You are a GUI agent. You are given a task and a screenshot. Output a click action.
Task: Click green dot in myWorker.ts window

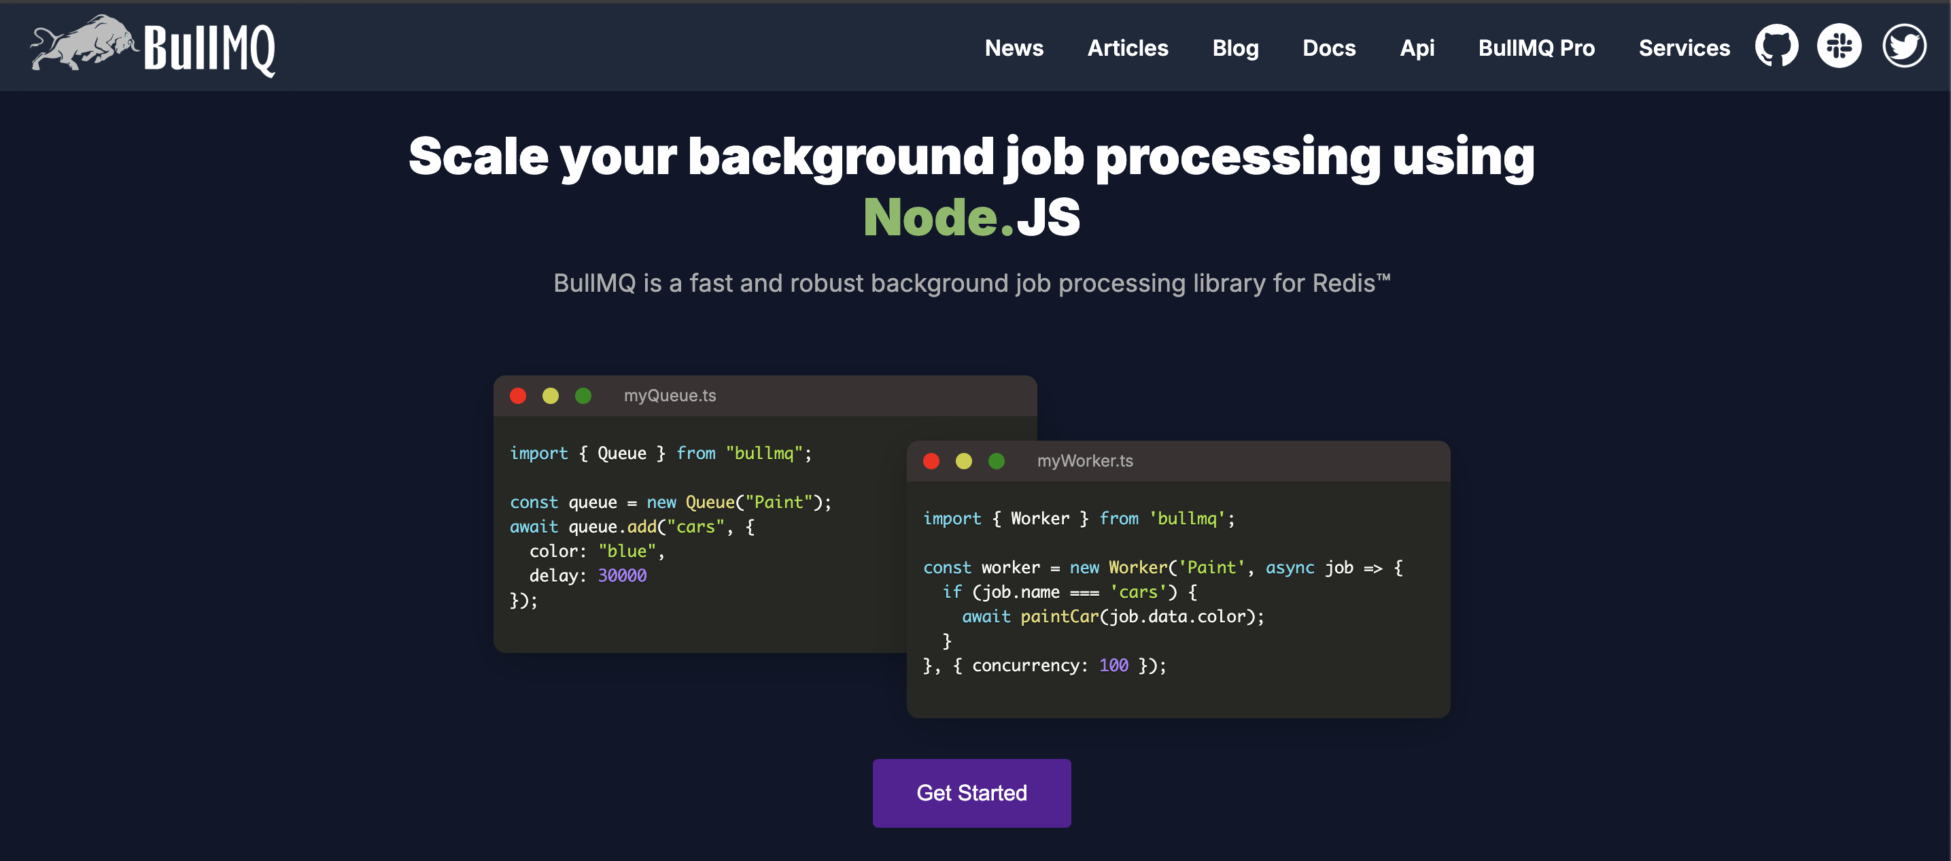point(996,461)
